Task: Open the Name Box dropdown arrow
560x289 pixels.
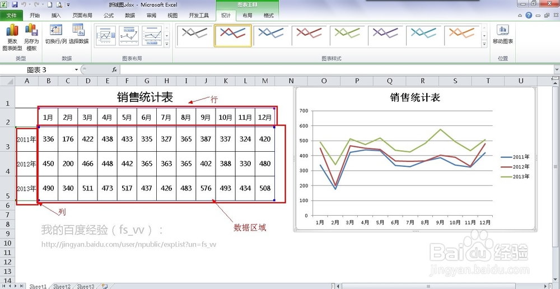Action: pos(76,69)
